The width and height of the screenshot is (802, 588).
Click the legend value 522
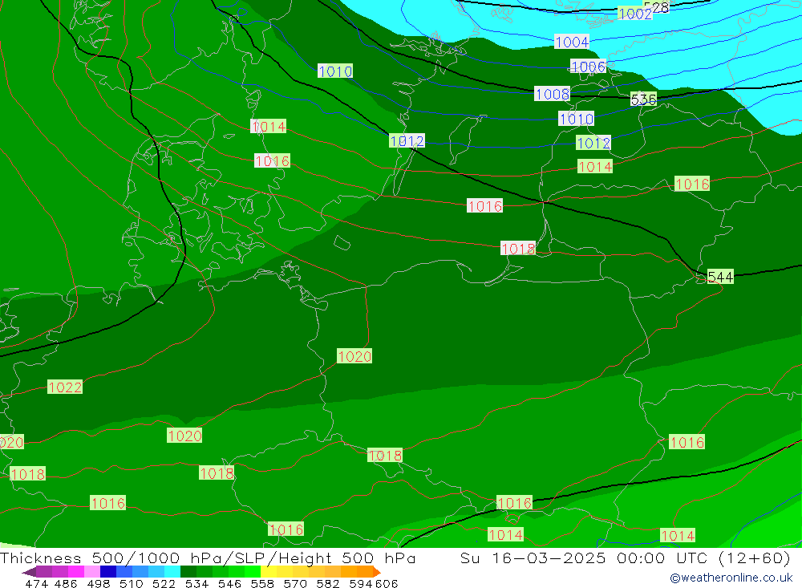(x=164, y=583)
